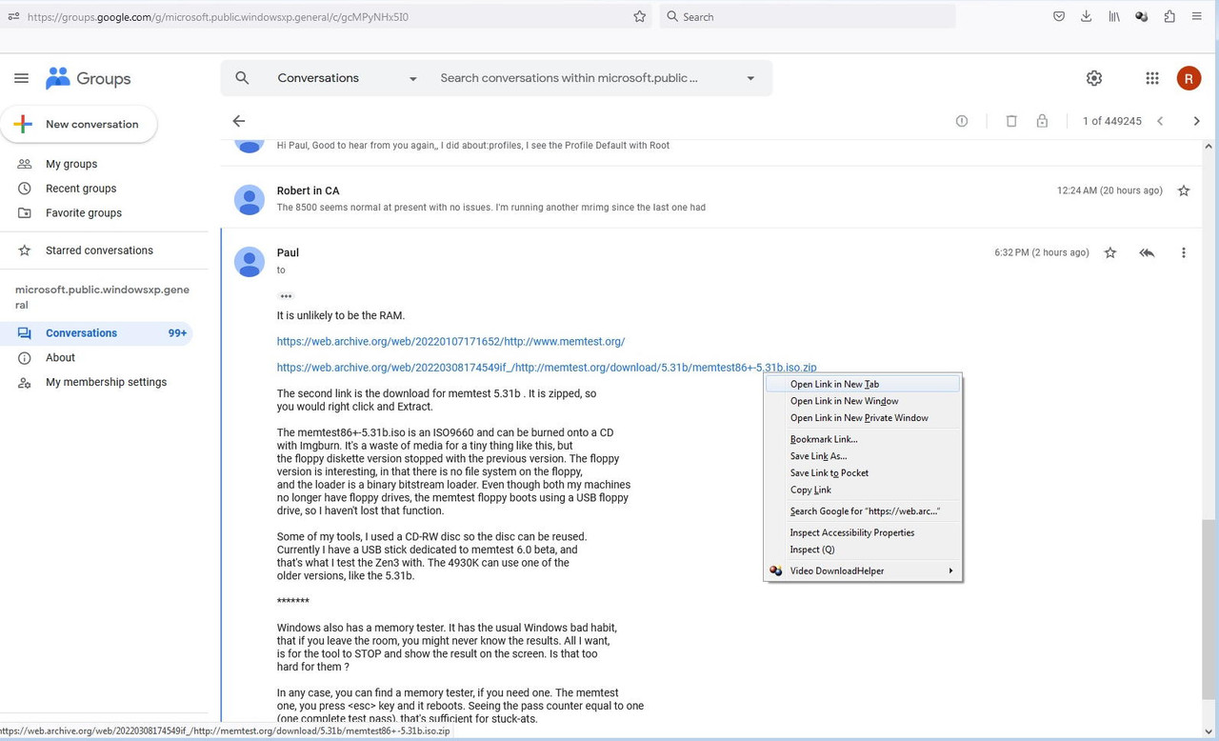Open the browser downloads arrow icon
Image resolution: width=1219 pixels, height=741 pixels.
[x=1086, y=16]
